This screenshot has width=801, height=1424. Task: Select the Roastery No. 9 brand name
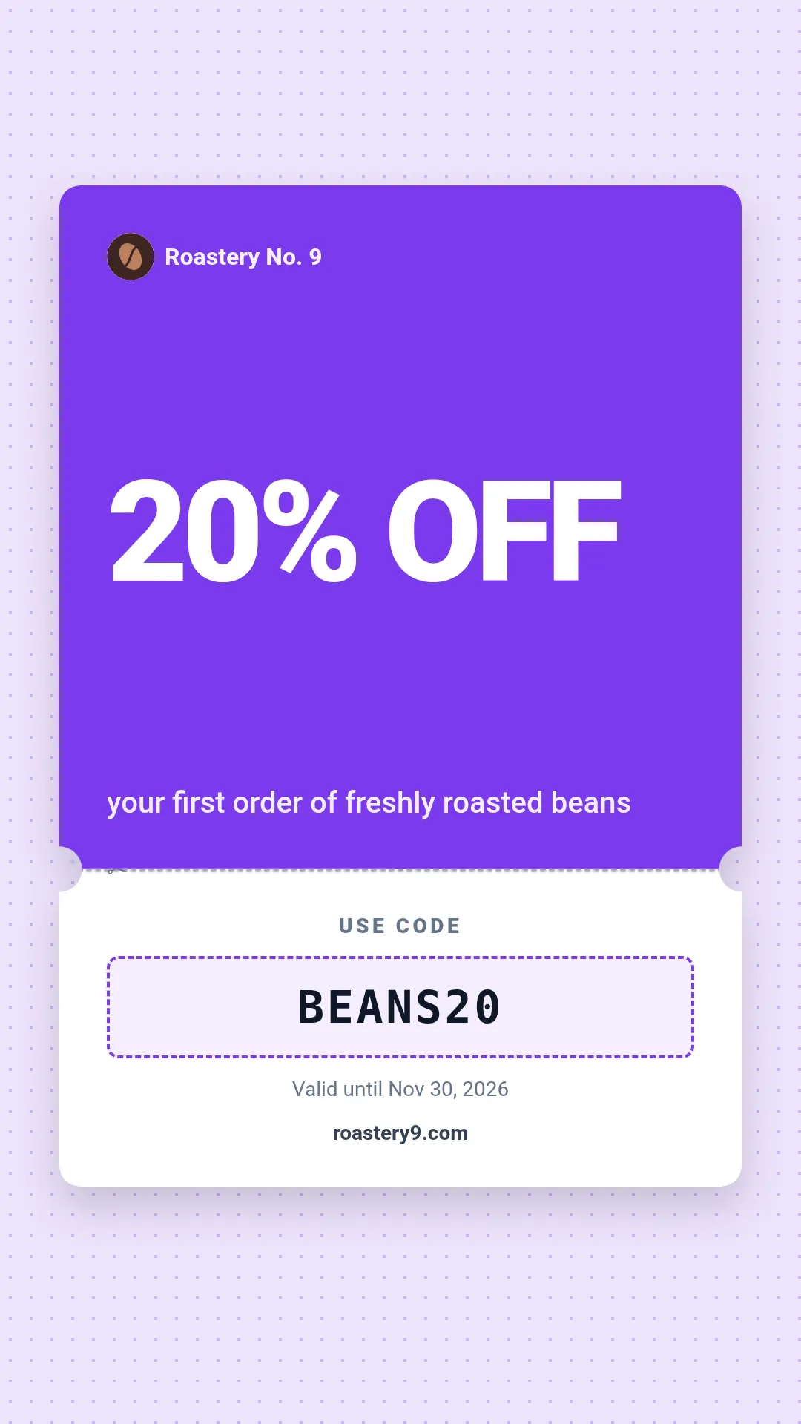243,257
